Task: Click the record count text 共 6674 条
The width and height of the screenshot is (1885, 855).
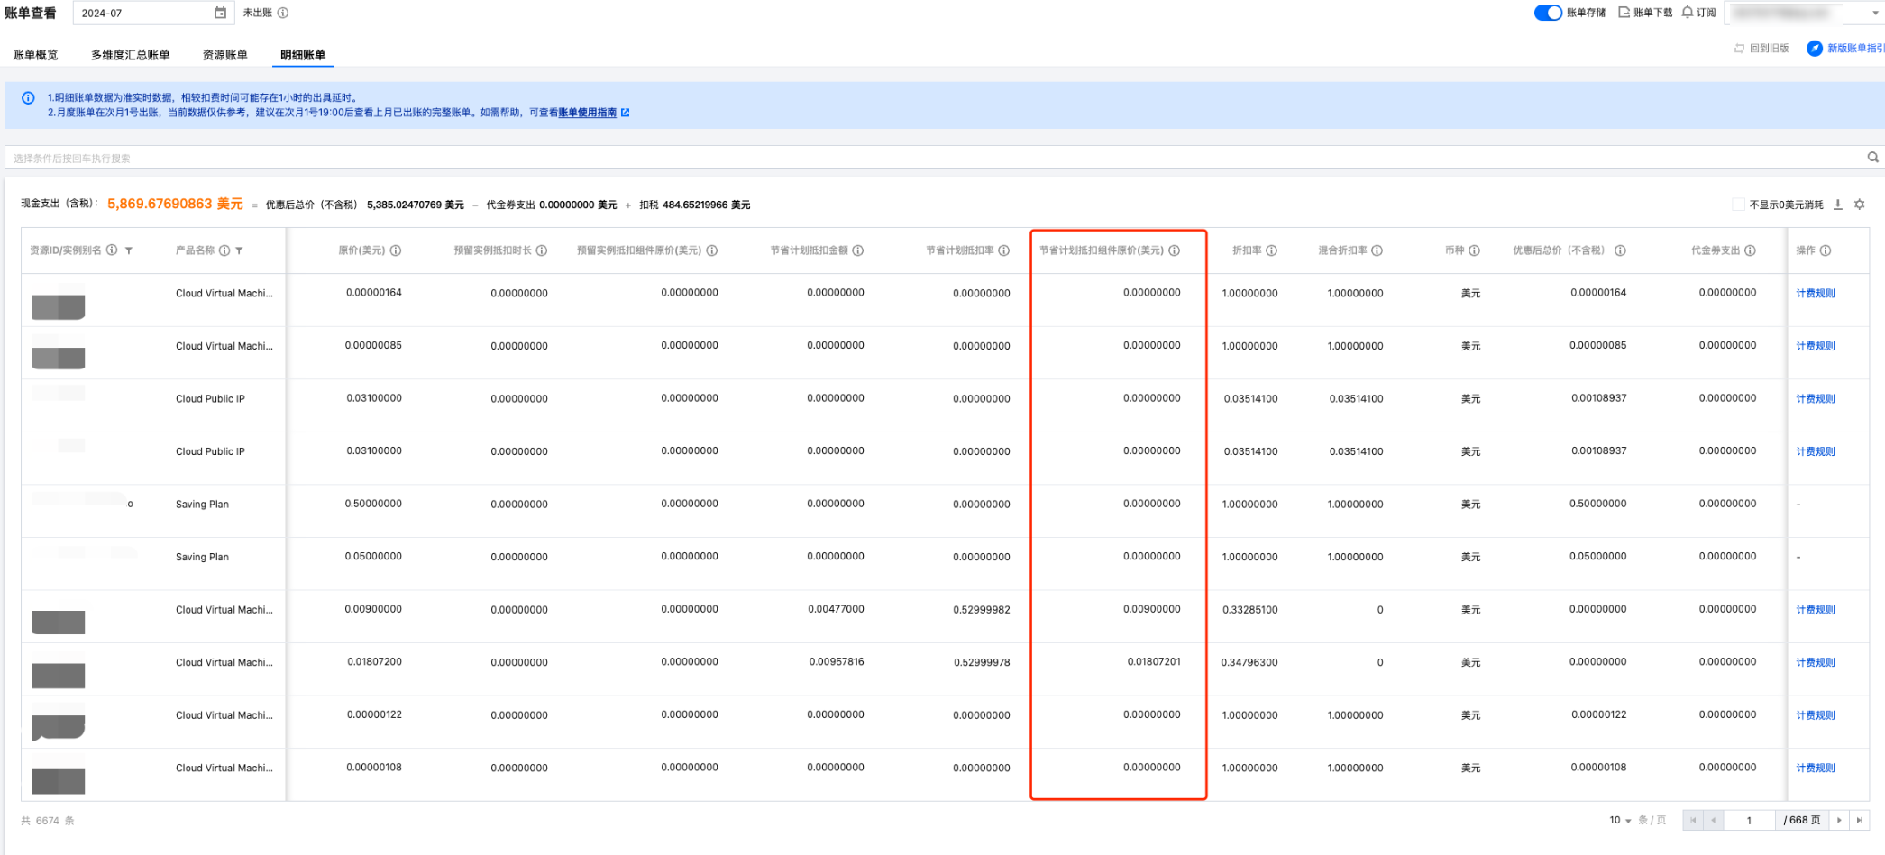Action: coord(48,821)
